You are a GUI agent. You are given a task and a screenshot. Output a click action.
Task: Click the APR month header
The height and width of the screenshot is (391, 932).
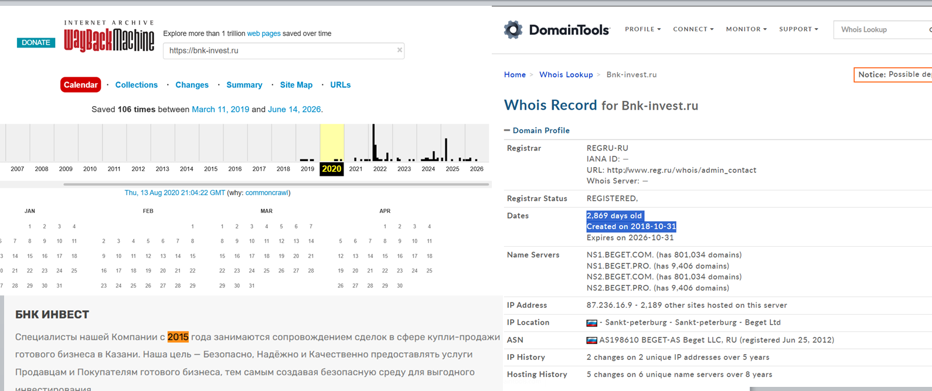(x=385, y=211)
